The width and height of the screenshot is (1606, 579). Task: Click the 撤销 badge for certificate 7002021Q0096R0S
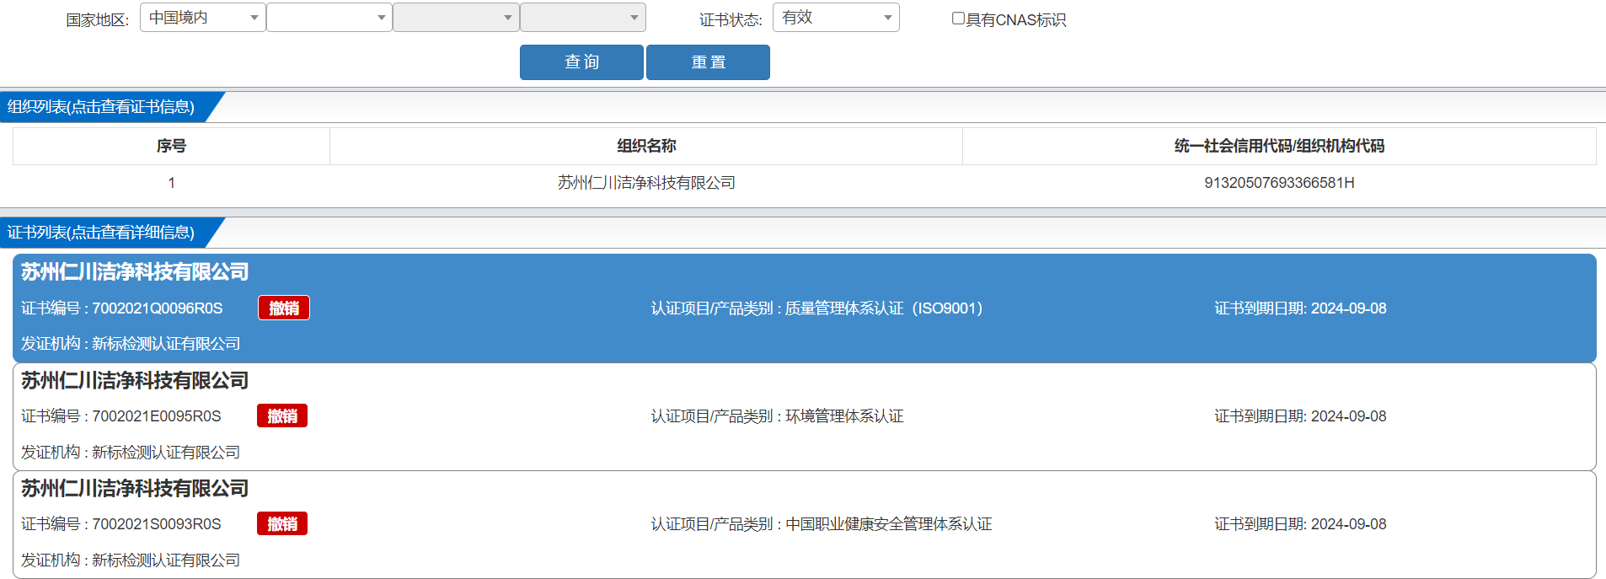pyautogui.click(x=284, y=308)
